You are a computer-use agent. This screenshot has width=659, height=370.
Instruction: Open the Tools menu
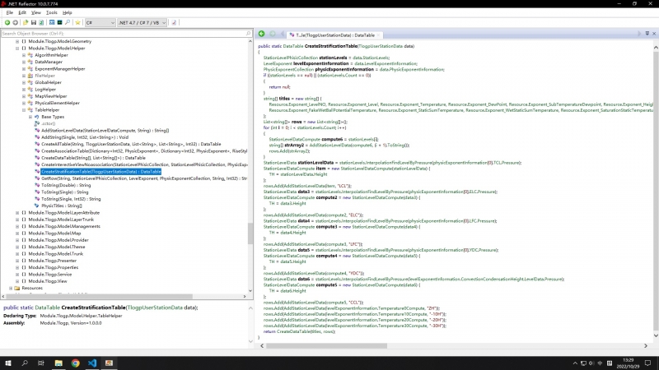click(x=51, y=12)
